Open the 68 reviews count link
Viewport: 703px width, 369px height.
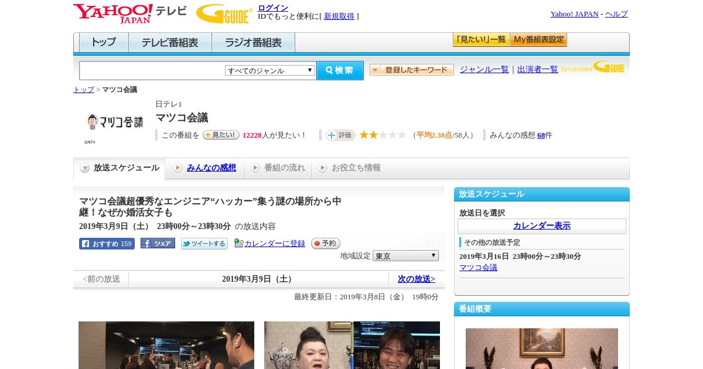(x=541, y=135)
